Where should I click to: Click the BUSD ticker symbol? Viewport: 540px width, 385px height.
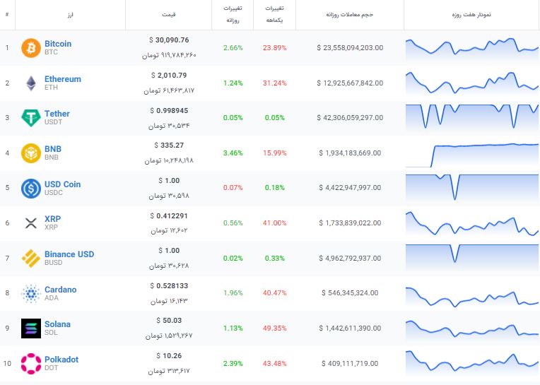click(54, 263)
